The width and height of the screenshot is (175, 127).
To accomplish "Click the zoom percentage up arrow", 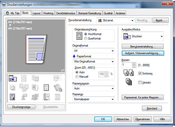I will point(106,73).
